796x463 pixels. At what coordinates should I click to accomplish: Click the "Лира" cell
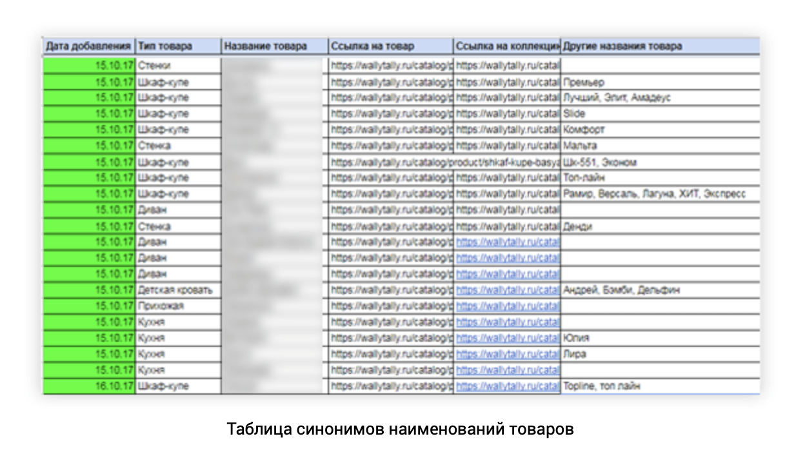(x=660, y=354)
